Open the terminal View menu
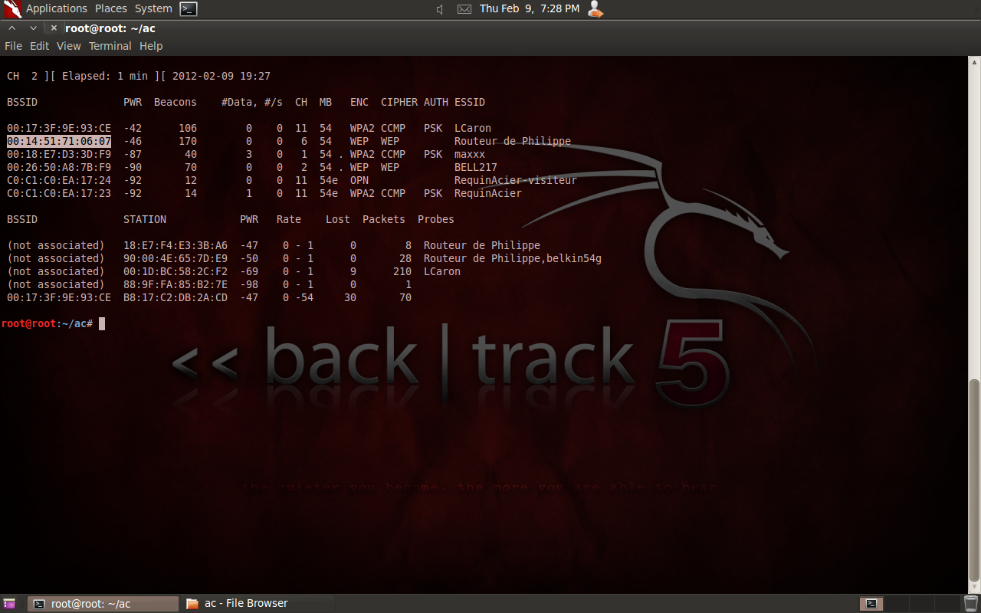This screenshot has width=981, height=613. click(68, 46)
